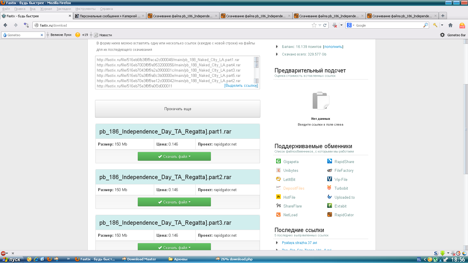Click the ShareFlare icon

(278, 206)
